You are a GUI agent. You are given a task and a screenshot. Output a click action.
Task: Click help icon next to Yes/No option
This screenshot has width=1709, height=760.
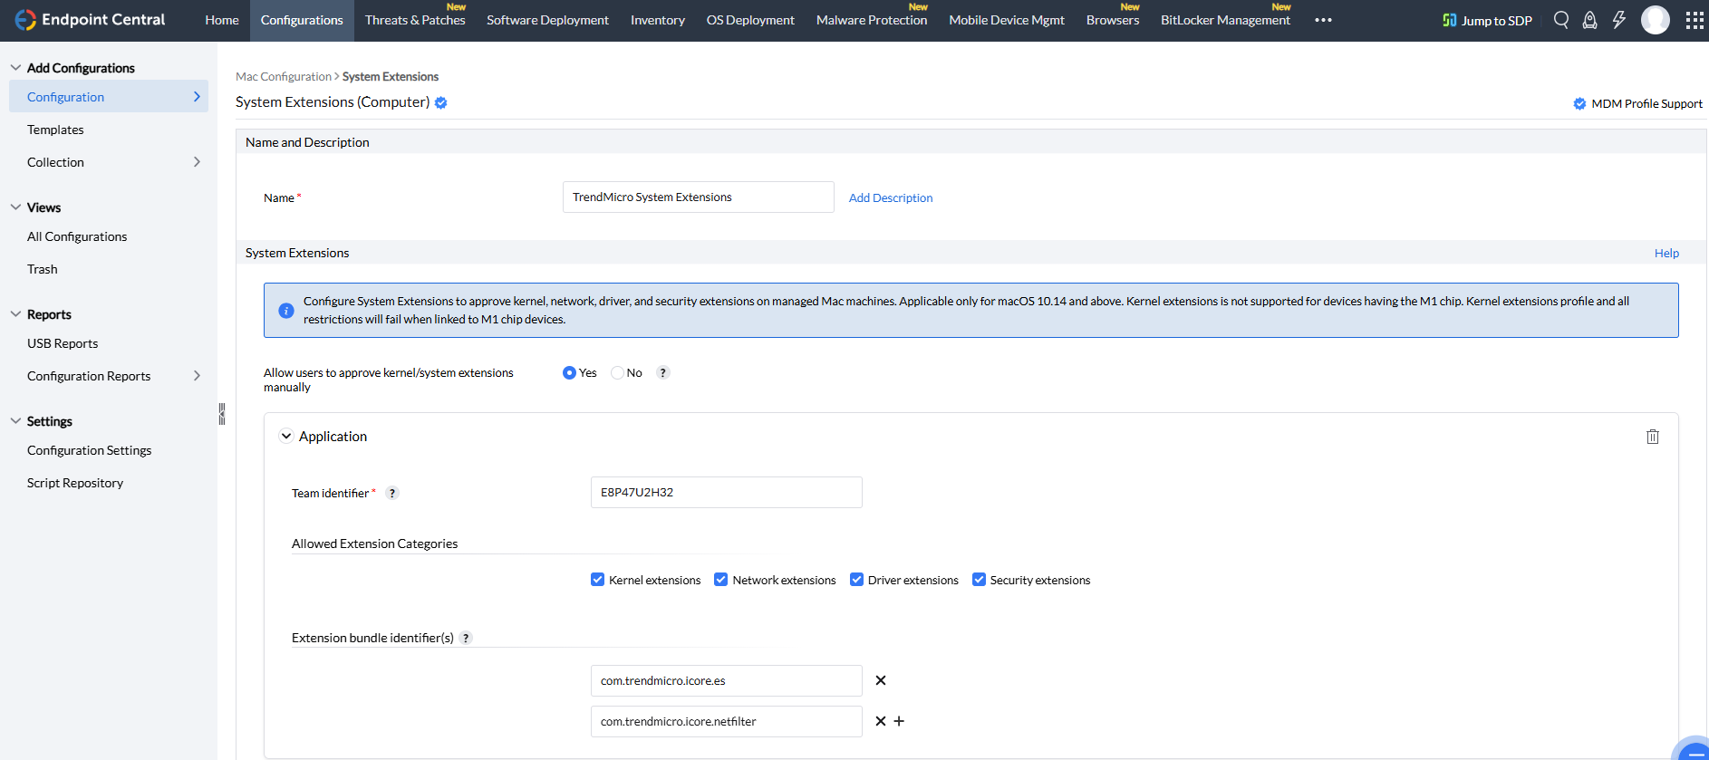click(x=663, y=372)
